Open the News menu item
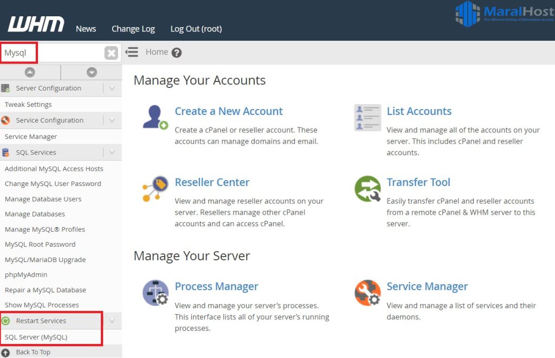This screenshot has height=358, width=555. pos(86,29)
